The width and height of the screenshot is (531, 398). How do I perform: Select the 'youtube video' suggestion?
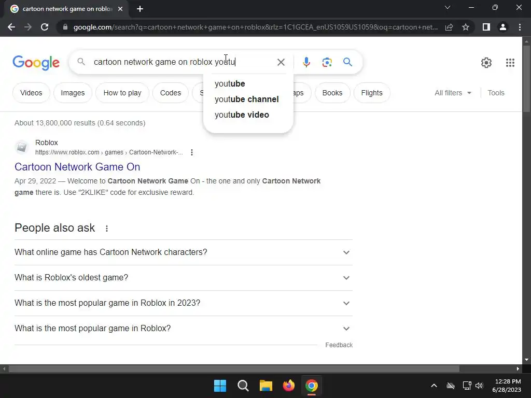pyautogui.click(x=242, y=115)
